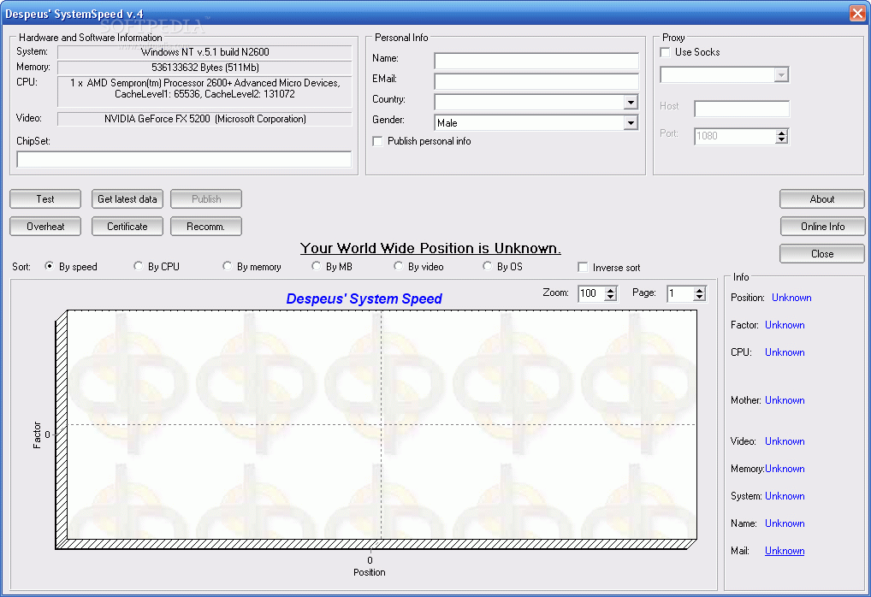
Task: Open the Country dropdown
Action: click(x=631, y=102)
